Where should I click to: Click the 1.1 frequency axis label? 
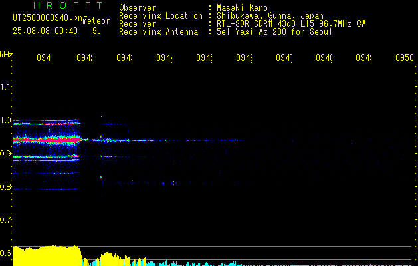[x=5, y=86]
